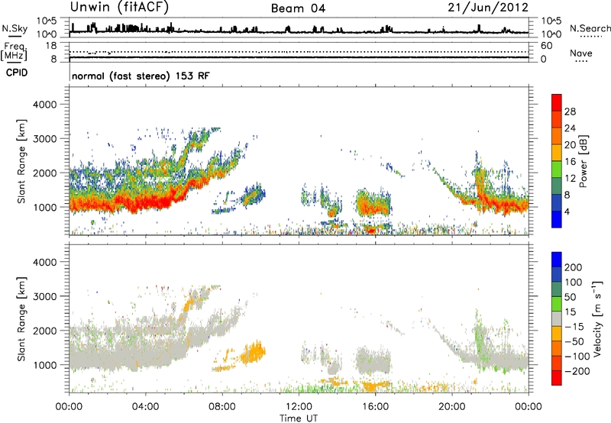Click the "18" tick on frequency axis
611x423 pixels.
tap(52, 46)
